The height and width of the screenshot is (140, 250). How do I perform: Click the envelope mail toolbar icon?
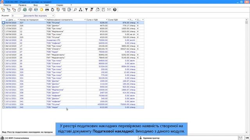pos(109,10)
